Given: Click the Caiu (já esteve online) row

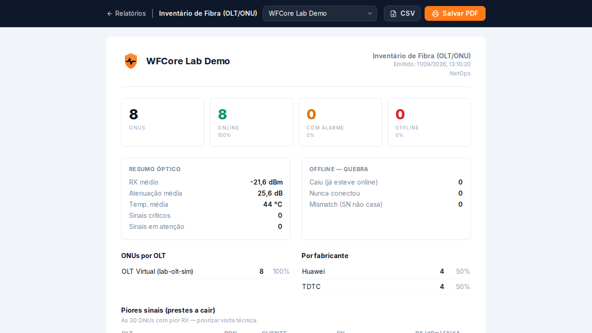Looking at the screenshot, I should pos(386,182).
